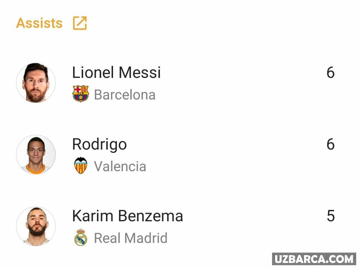Open Rodrigo's player photo

[x=36, y=154]
